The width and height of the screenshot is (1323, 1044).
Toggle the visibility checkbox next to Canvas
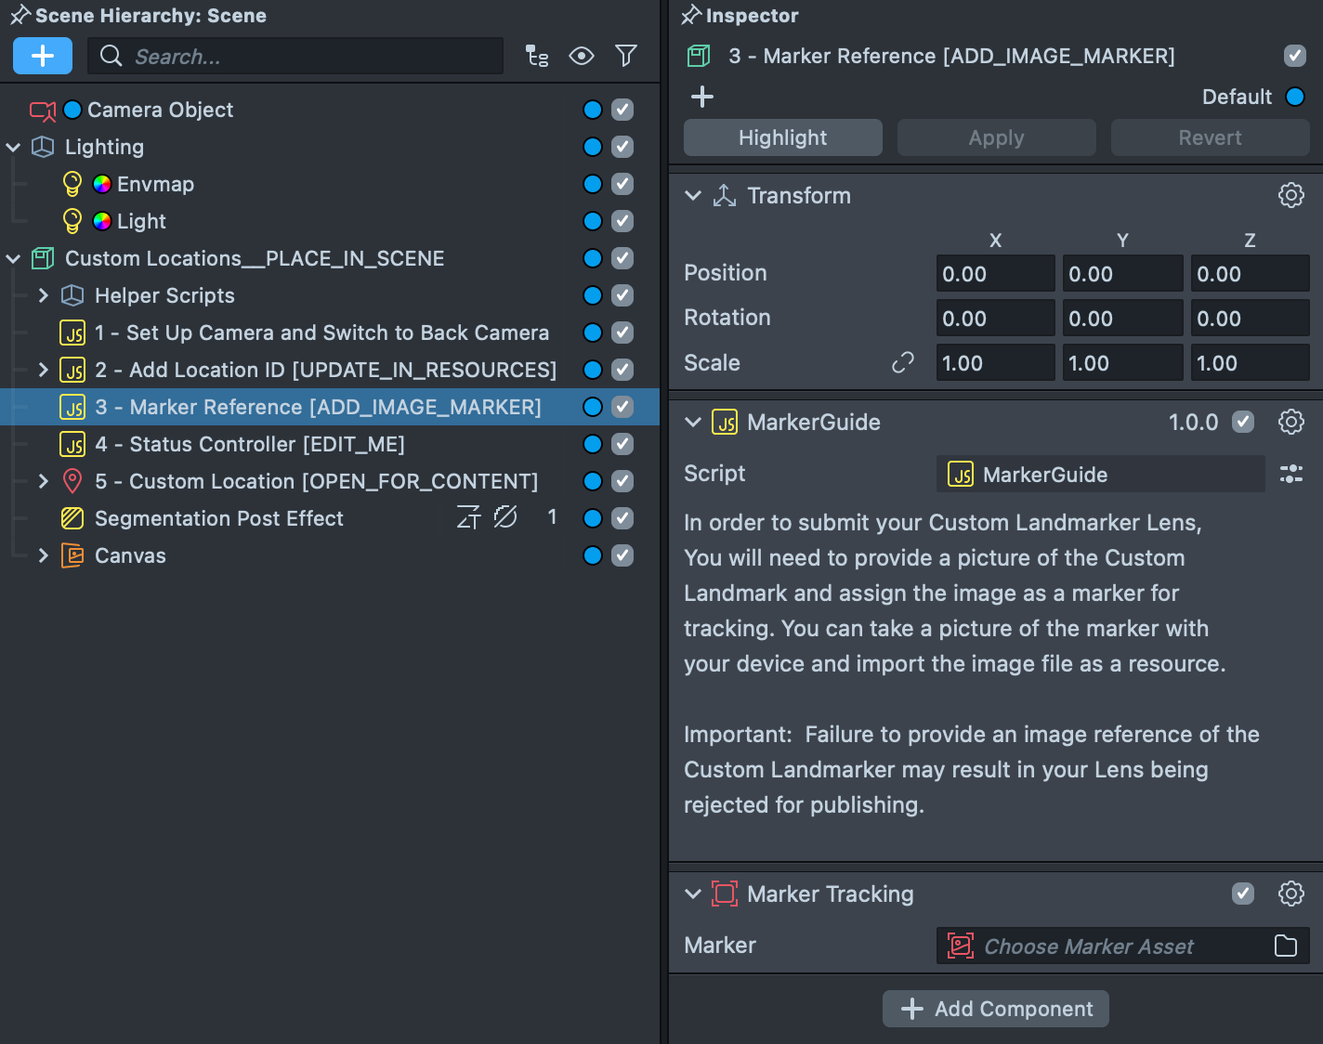(x=622, y=555)
